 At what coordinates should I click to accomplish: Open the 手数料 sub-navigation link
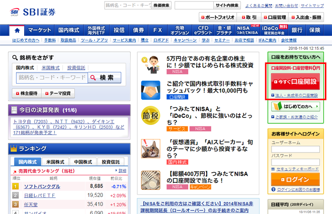(x=50, y=40)
